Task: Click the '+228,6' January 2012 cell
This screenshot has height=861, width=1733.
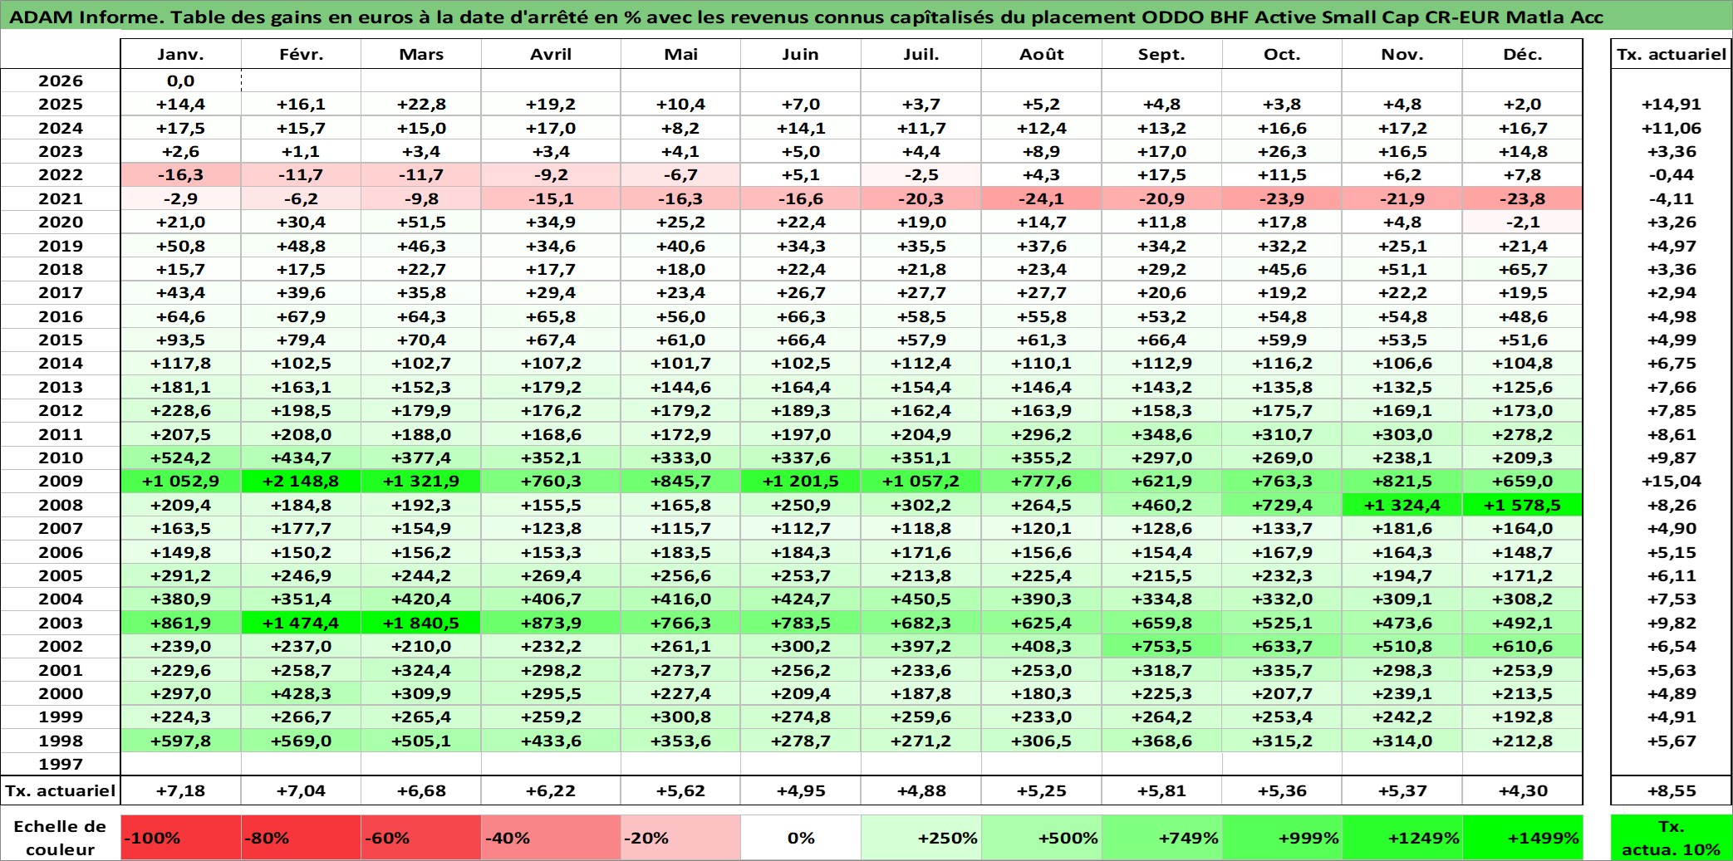Action: point(181,410)
